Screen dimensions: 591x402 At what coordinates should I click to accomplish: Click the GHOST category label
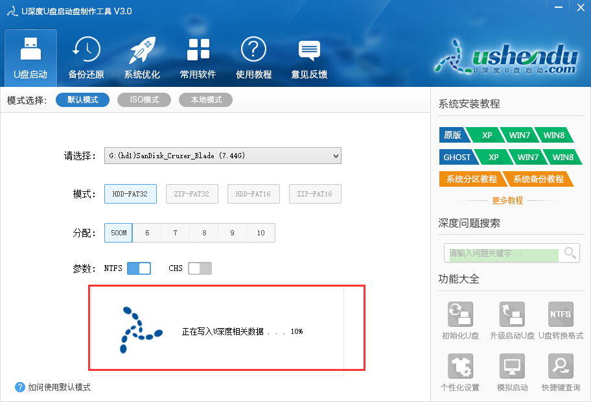(x=458, y=157)
